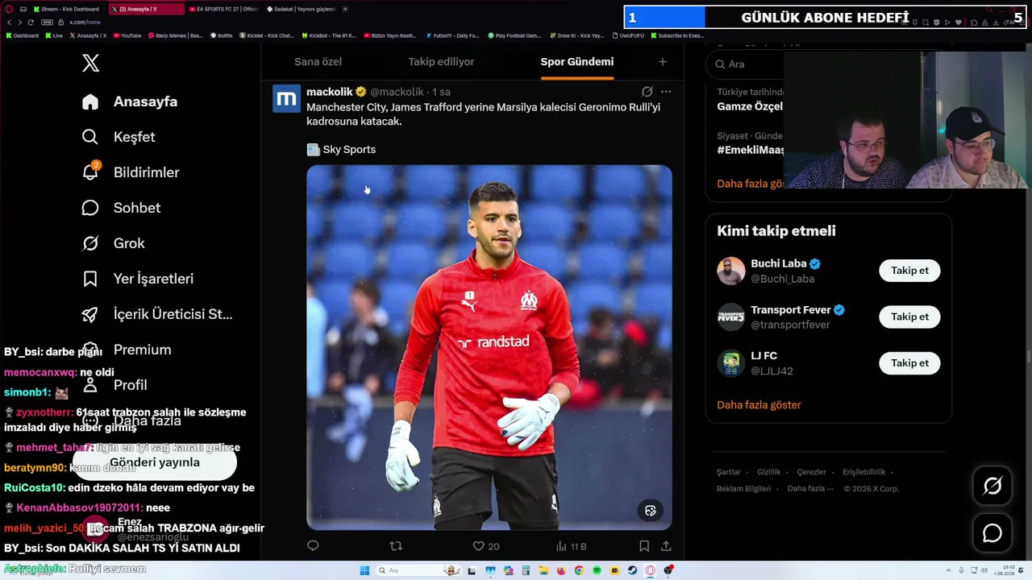Like the mackolik post
Viewport: 1032px width, 580px height.
click(x=486, y=546)
